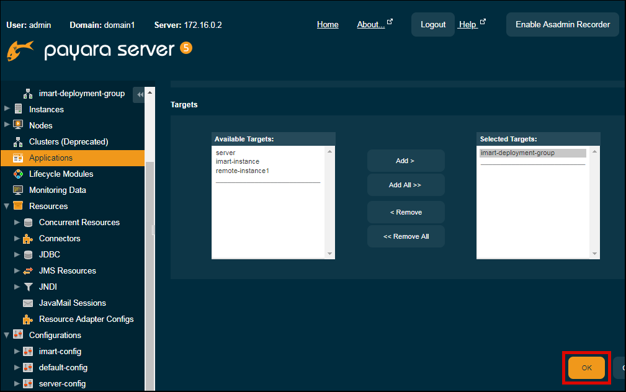Viewport: 626px width, 392px height.
Task: Open Clusters (Deprecated) in the sidebar
Action: point(68,141)
